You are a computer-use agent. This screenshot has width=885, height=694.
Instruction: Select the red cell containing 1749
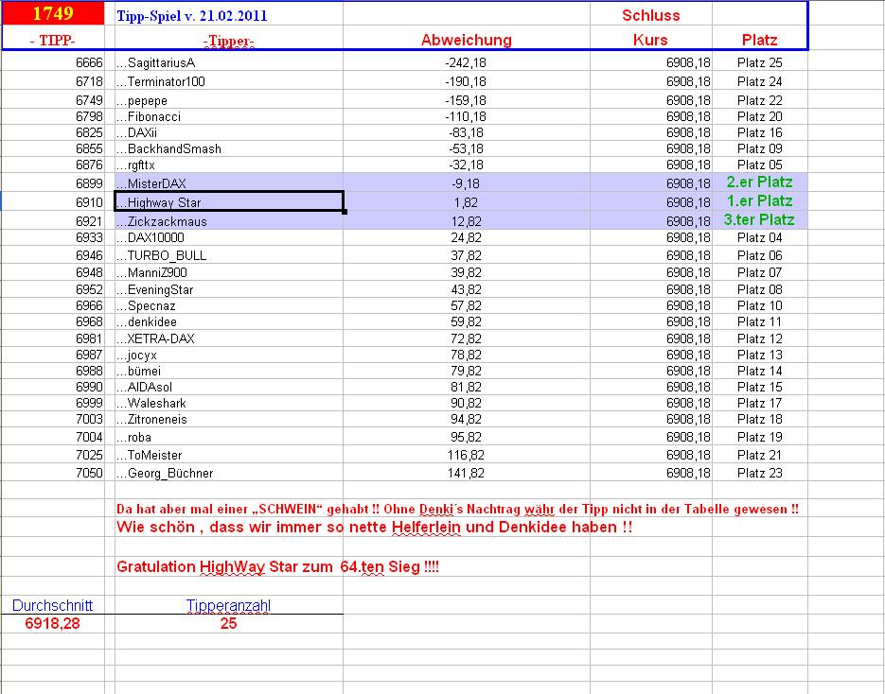click(x=53, y=13)
